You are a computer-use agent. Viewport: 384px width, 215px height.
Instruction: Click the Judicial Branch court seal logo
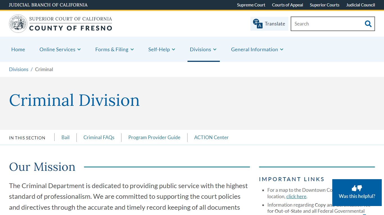pos(18,24)
